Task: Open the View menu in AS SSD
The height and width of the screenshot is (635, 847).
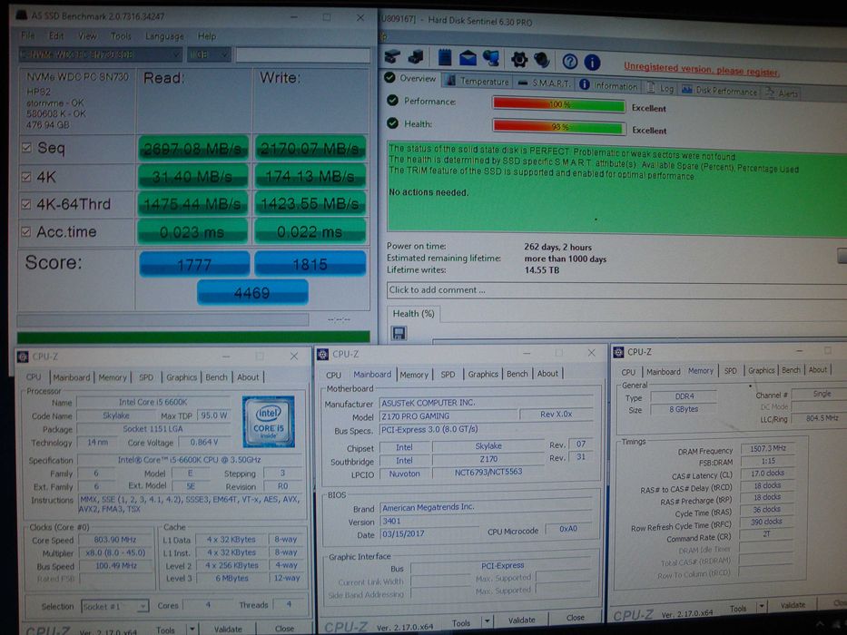Action: (x=87, y=36)
